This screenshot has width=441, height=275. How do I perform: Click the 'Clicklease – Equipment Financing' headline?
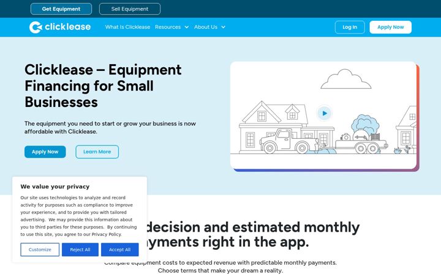tap(103, 86)
